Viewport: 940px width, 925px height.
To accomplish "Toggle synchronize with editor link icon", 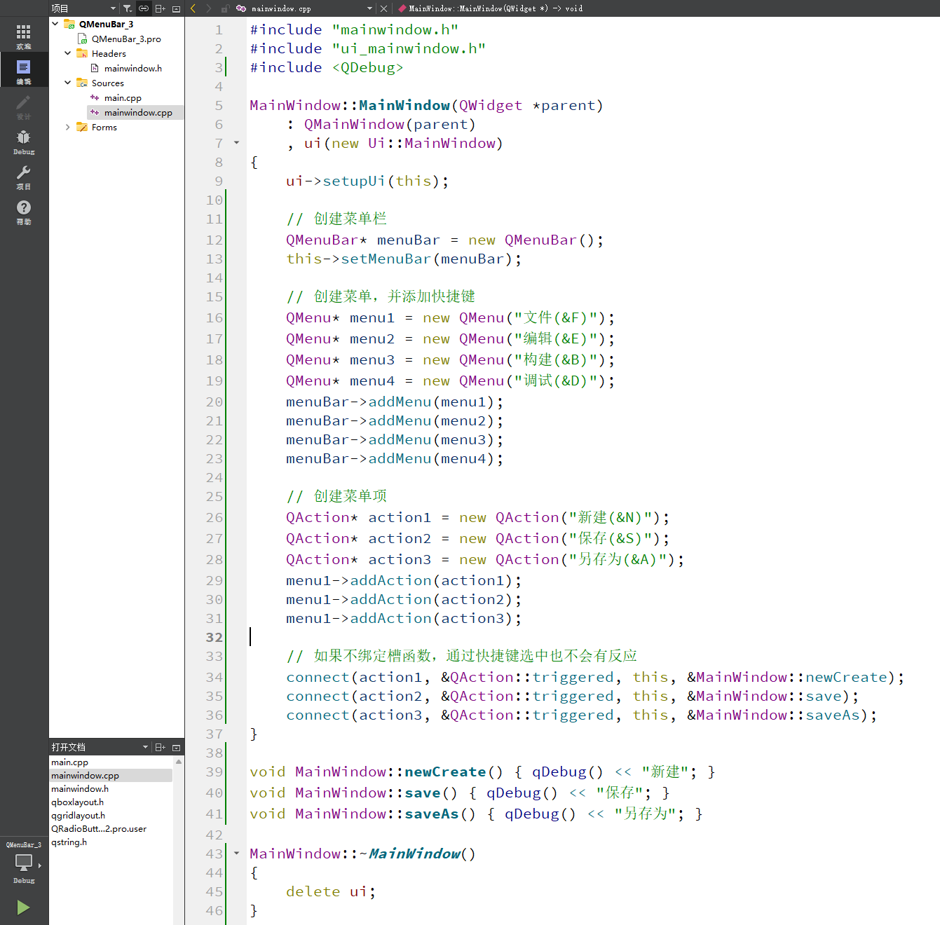I will tap(144, 8).
